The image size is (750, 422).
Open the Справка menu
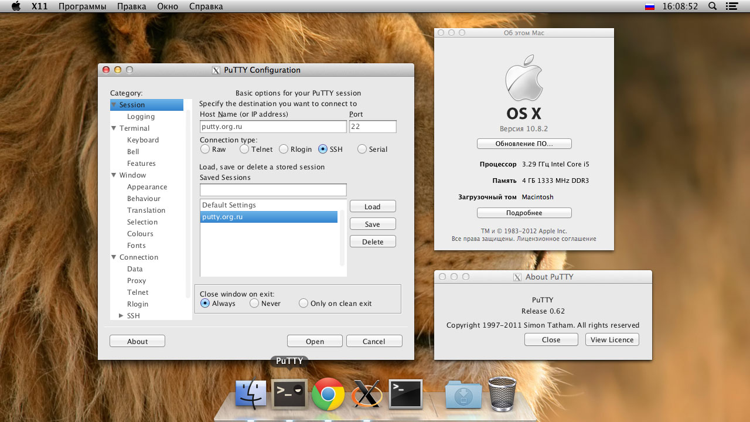(206, 6)
